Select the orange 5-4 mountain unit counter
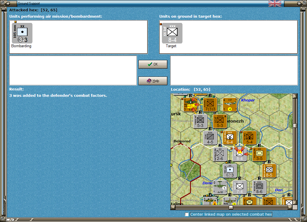 [249, 138]
